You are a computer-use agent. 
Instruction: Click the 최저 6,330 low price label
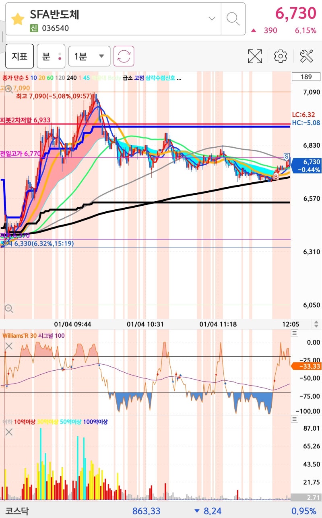(x=38, y=244)
